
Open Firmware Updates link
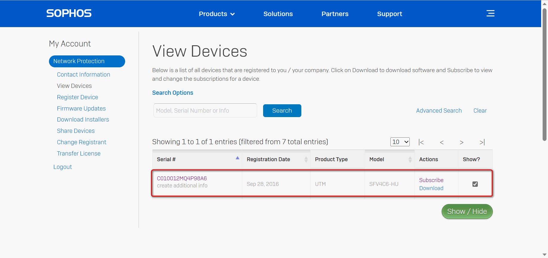point(81,108)
